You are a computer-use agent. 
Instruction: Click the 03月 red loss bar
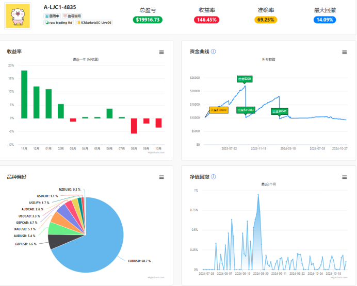[x=73, y=120]
